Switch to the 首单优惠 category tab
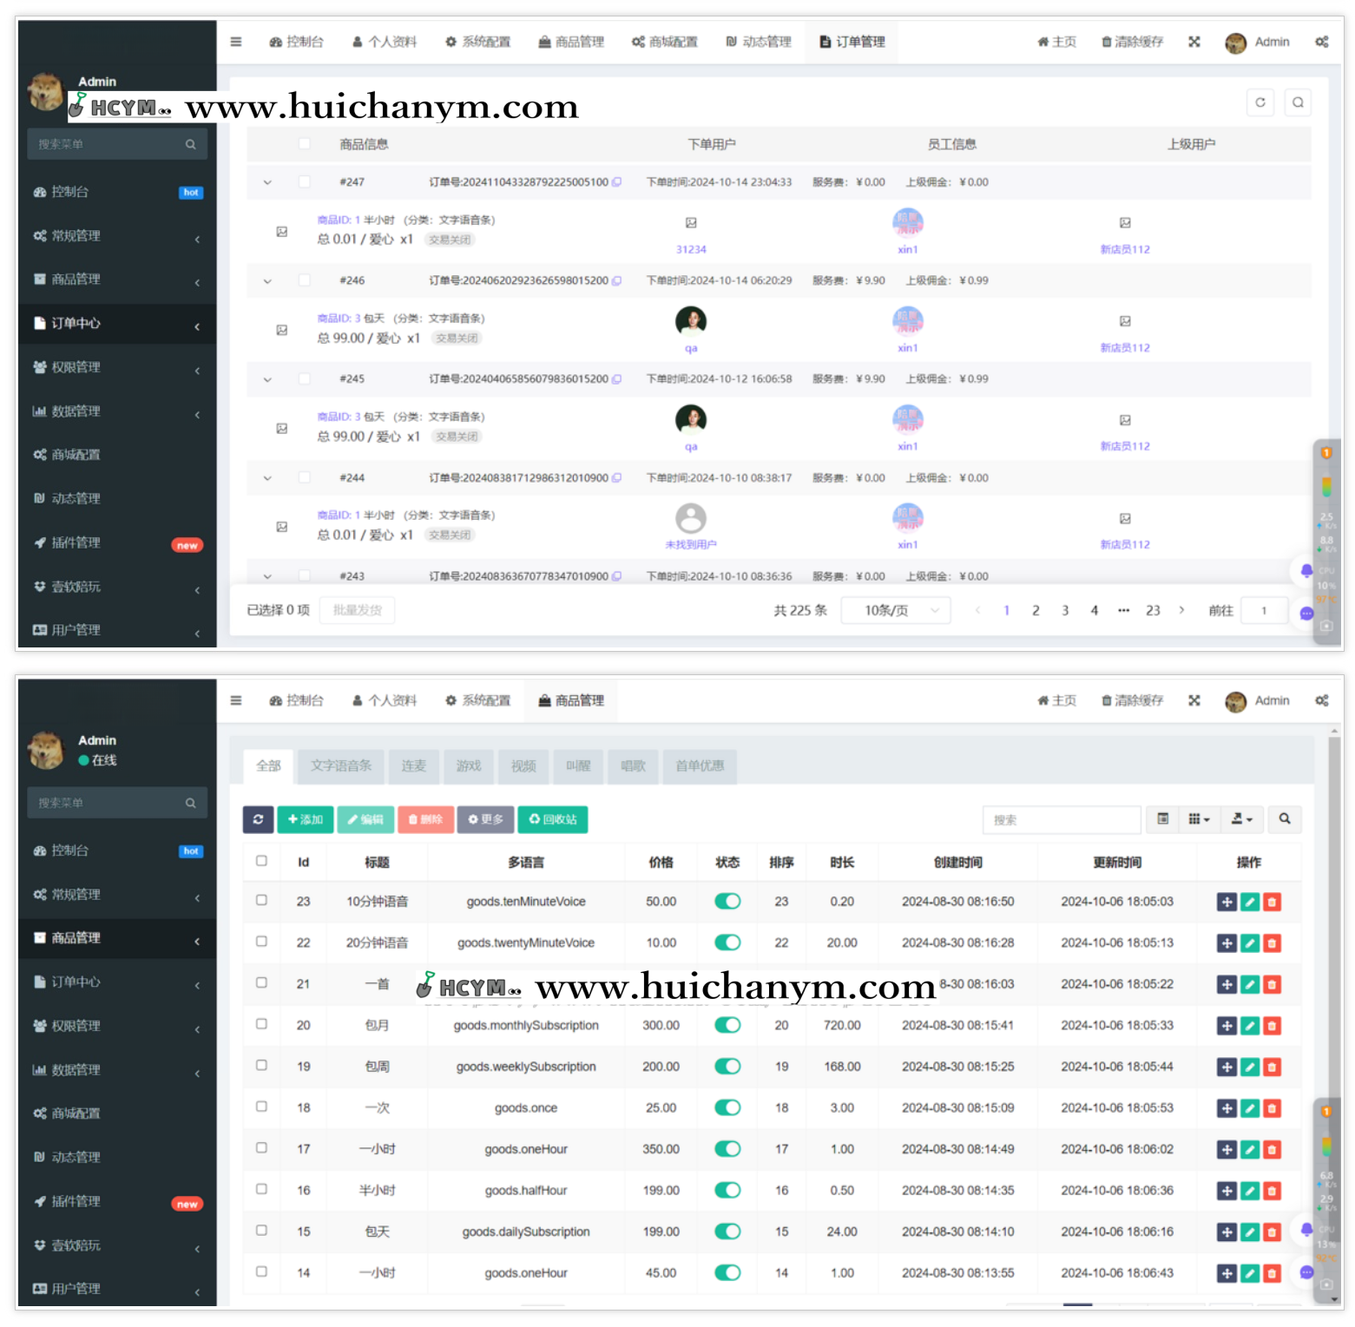Viewport: 1355px width, 1327px height. (x=700, y=766)
